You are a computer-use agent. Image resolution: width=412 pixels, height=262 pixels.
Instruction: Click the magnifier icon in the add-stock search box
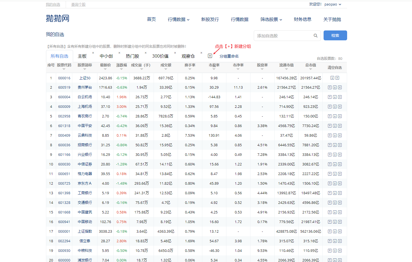tap(315, 36)
